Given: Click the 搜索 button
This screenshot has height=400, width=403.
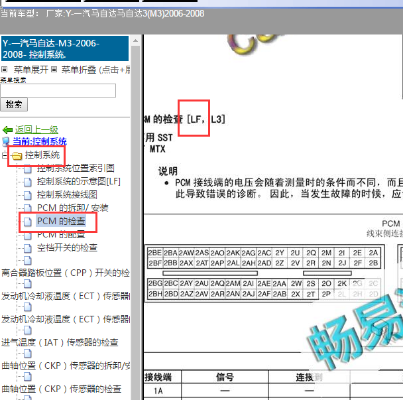Looking at the screenshot, I should coord(14,104).
